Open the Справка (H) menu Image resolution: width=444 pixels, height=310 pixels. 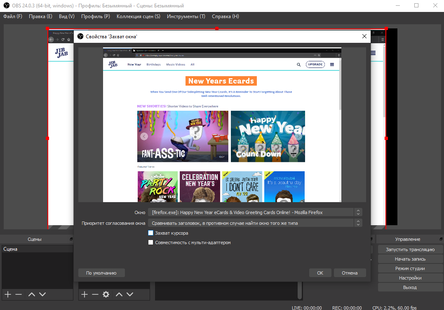pyautogui.click(x=226, y=16)
